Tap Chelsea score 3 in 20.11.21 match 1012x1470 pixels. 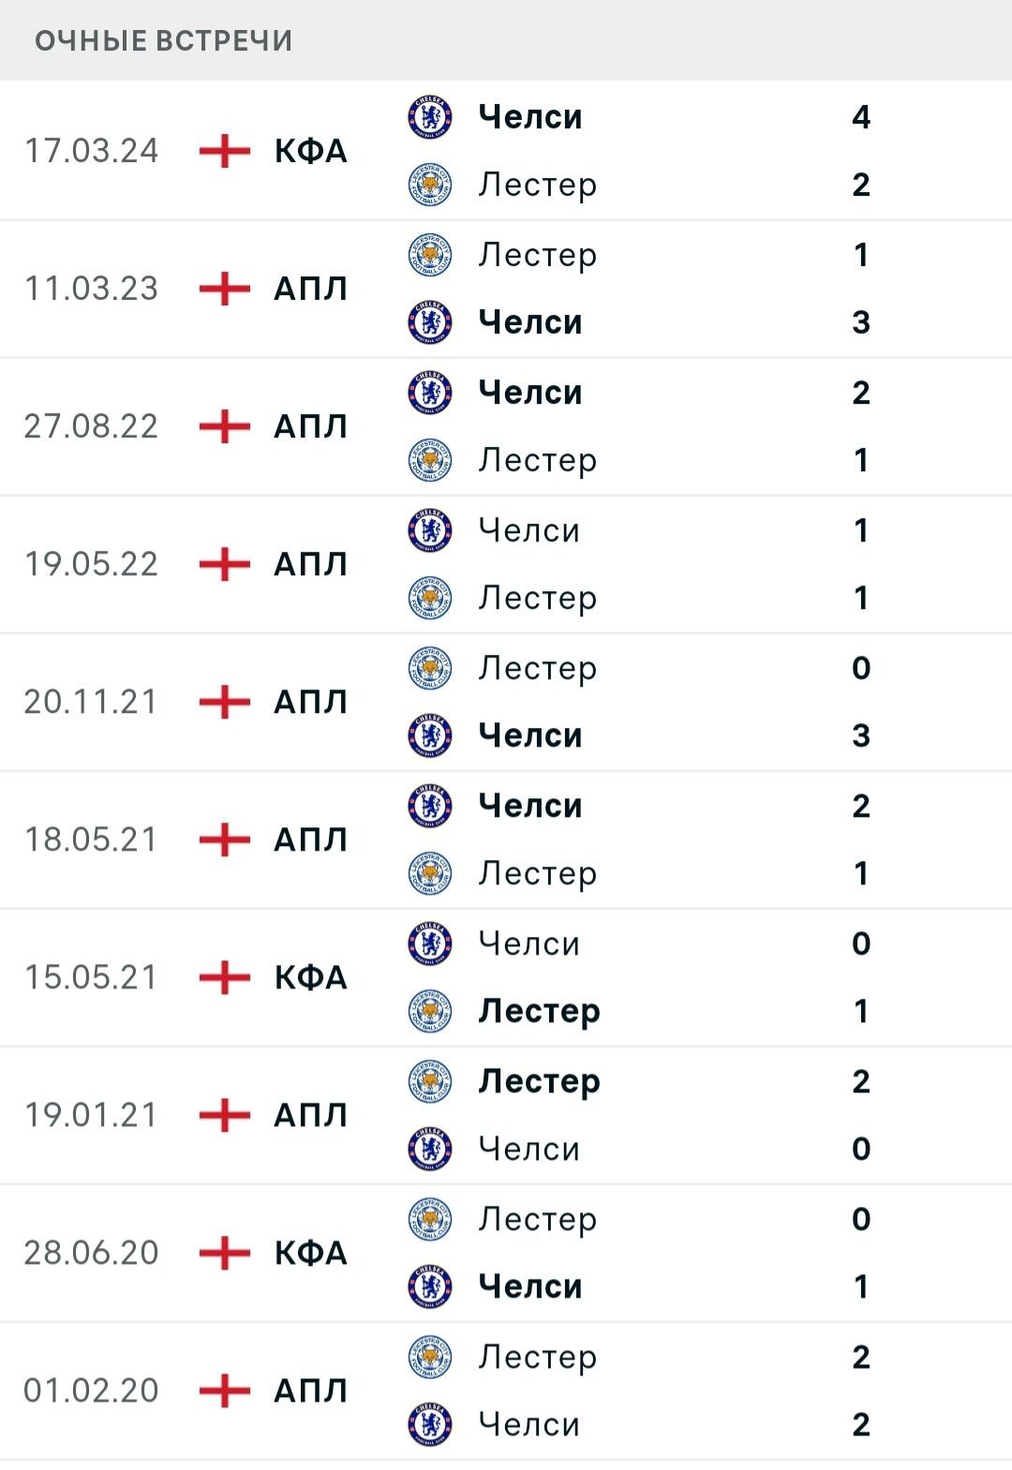[x=861, y=735]
